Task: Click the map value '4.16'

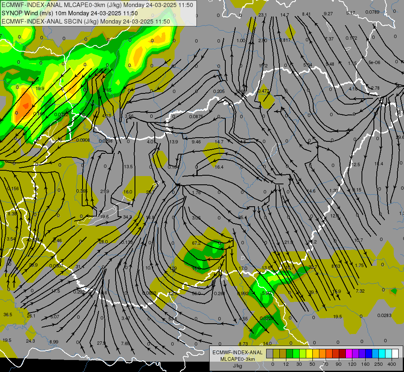Action: (353, 89)
